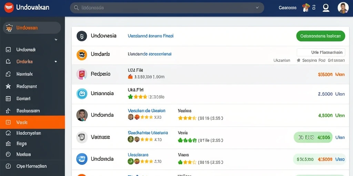Click the orange Umdarik row icon
The height and width of the screenshot is (176, 353).
pos(82,55)
